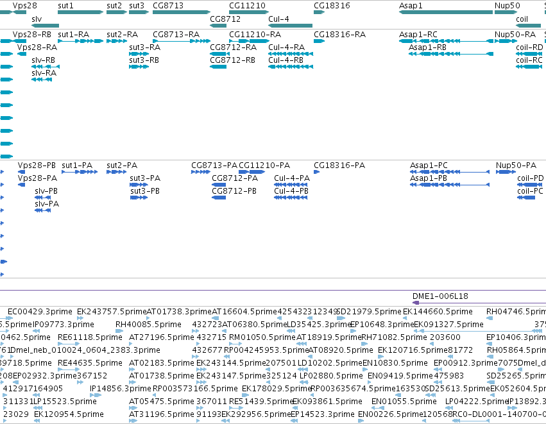The width and height of the screenshot is (546, 424).
Task: Select the sut3-PA protein label
Action: point(145,178)
